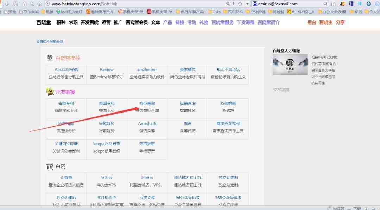Click the lightning speed-mode icon in the address bar
The width and height of the screenshot is (380, 210).
[x=234, y=4]
